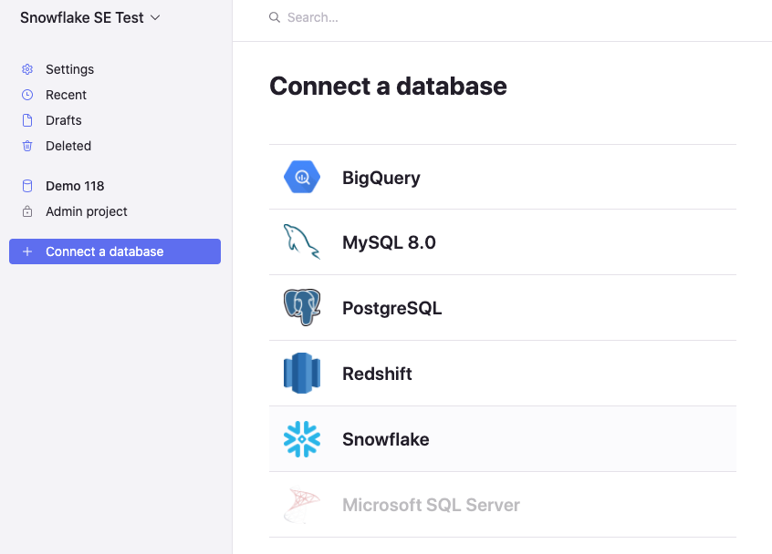Click the BigQuery hexagon logo icon
The height and width of the screenshot is (554, 772).
(x=301, y=177)
